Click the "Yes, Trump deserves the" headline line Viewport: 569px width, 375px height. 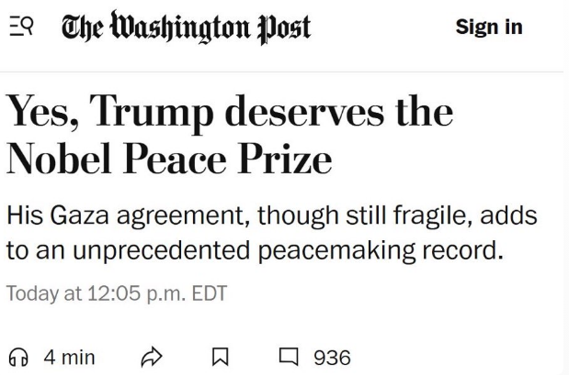(230, 114)
